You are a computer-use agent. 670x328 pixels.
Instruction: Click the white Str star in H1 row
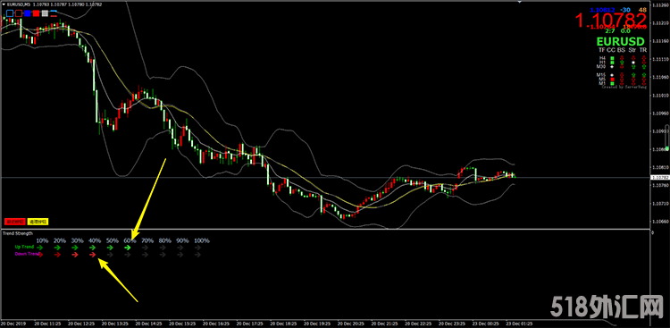click(633, 63)
